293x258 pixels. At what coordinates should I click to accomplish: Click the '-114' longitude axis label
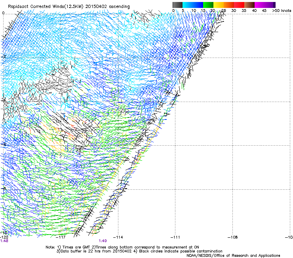pos(118,237)
